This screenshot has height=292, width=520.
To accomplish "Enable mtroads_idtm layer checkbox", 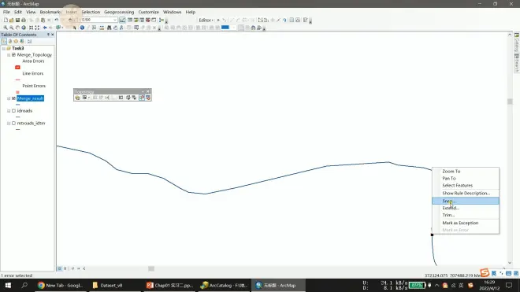I will pos(13,124).
